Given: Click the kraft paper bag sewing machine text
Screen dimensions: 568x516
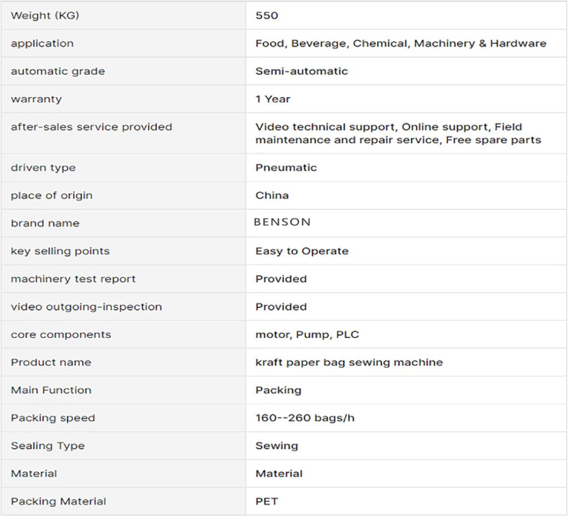Looking at the screenshot, I should coord(349,362).
